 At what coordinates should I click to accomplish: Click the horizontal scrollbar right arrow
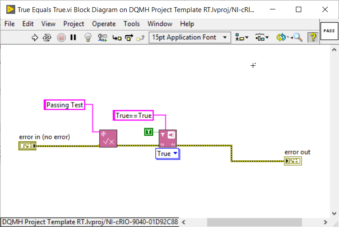[325, 222]
